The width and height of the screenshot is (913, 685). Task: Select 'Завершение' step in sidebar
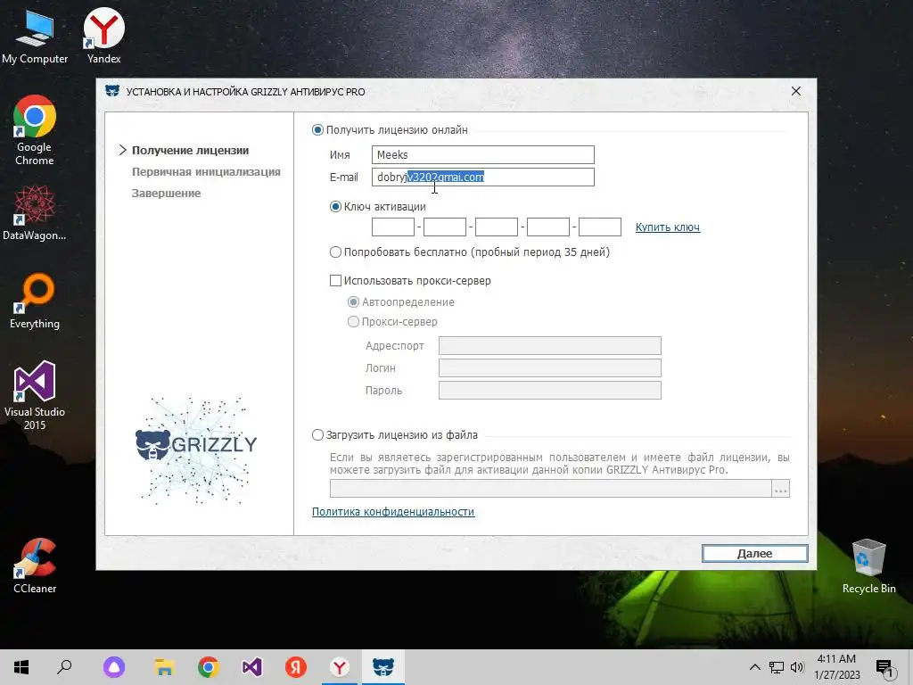166,194
